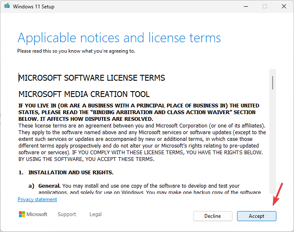
Task: Click the bold 'General.' clause text
Action: click(x=49, y=186)
